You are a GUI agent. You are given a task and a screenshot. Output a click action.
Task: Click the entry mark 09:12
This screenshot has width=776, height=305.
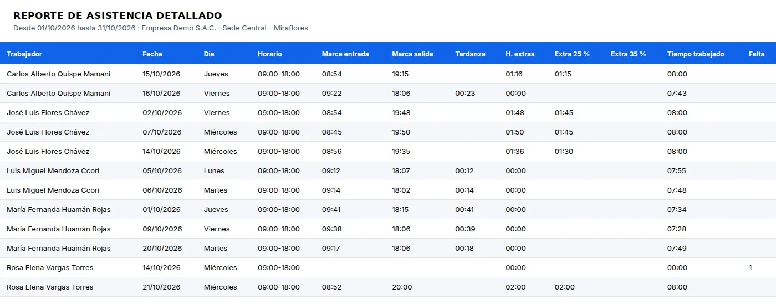click(331, 171)
